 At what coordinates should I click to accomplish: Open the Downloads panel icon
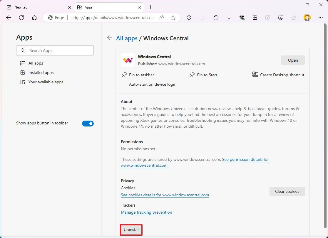(x=229, y=18)
